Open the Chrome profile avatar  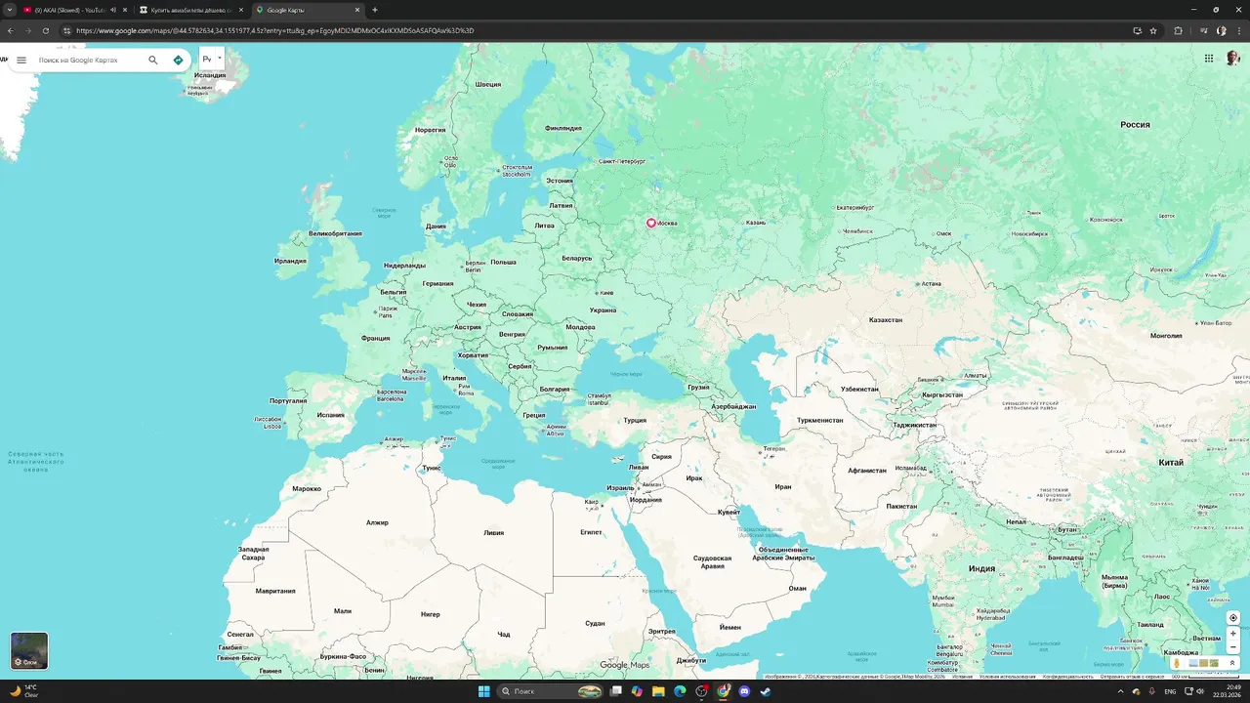click(1222, 30)
